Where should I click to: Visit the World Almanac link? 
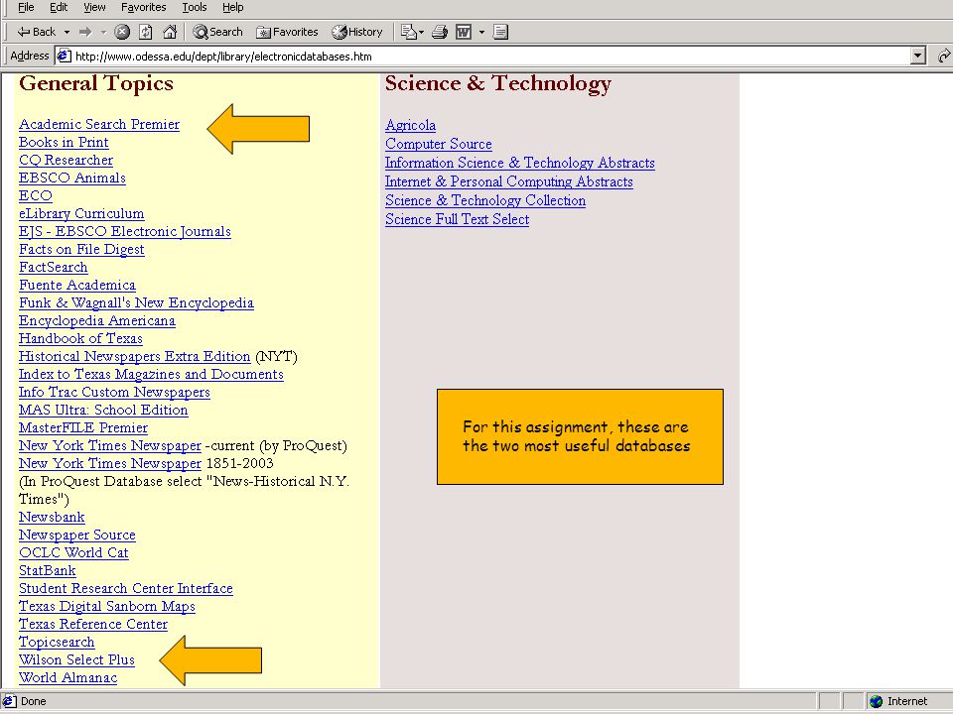[x=68, y=677]
